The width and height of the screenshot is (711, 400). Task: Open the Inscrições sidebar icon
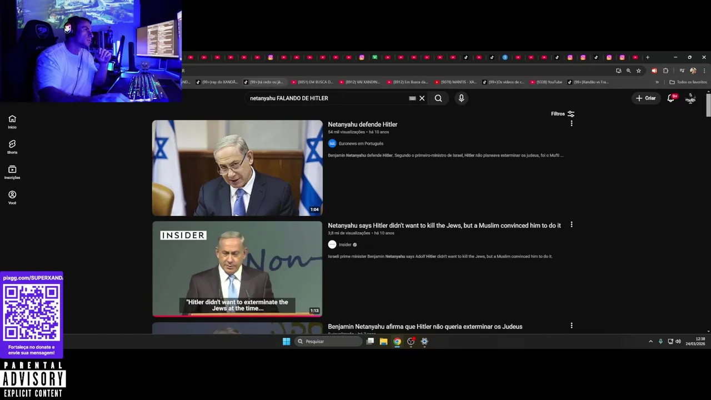[12, 172]
